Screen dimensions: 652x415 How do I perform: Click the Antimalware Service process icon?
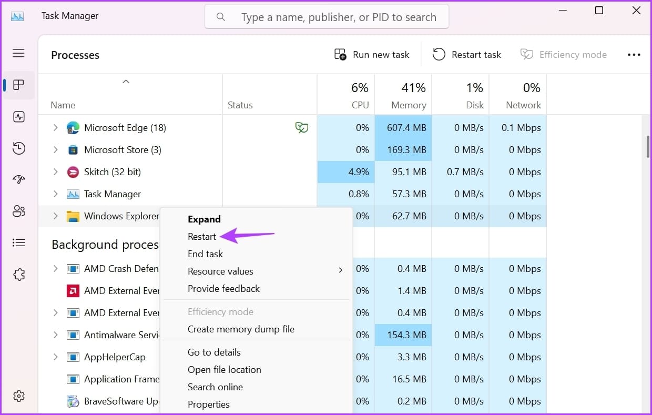tap(73, 335)
